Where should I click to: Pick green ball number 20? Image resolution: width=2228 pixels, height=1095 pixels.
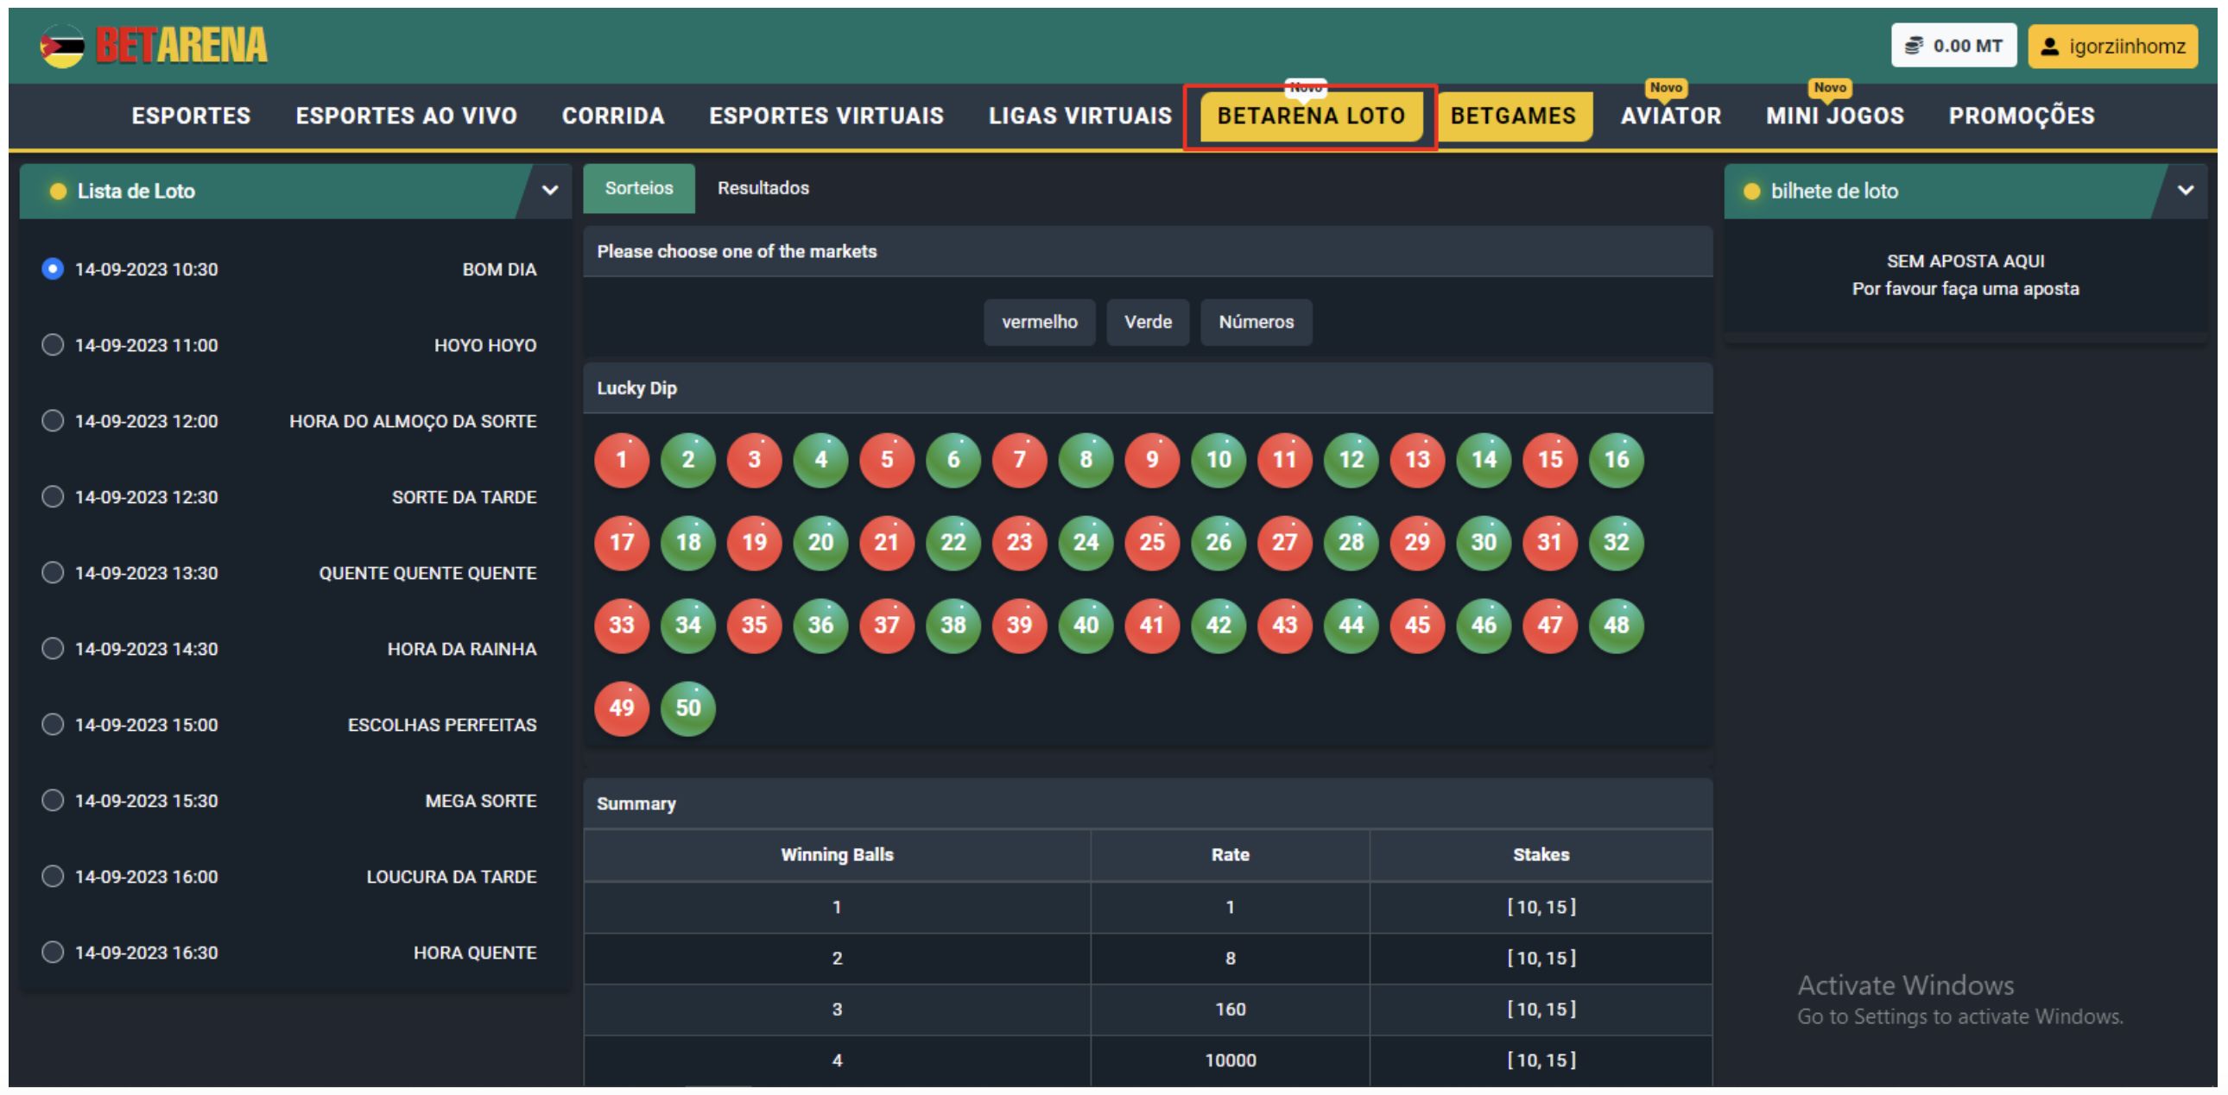click(820, 543)
